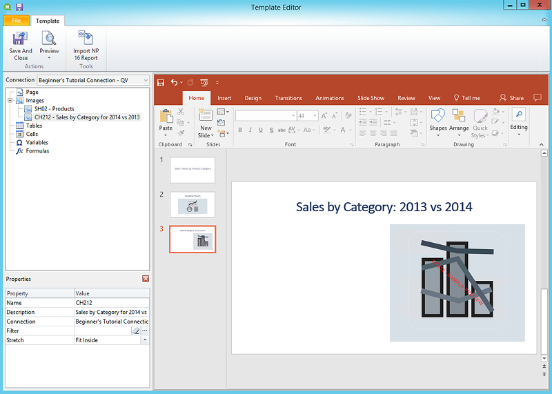Toggle bold text formatting
The height and width of the screenshot is (394, 552).
click(x=240, y=130)
